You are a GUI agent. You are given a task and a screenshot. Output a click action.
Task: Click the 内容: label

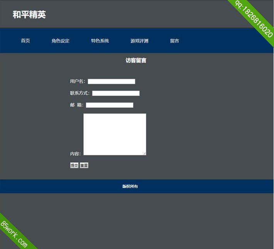click(x=75, y=154)
